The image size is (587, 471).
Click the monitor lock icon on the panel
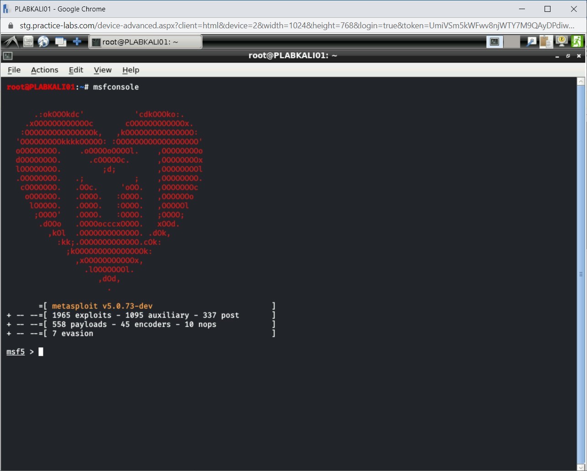click(561, 42)
